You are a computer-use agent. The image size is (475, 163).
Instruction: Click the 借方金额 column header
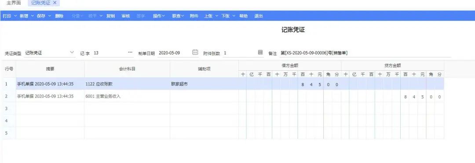click(290, 65)
